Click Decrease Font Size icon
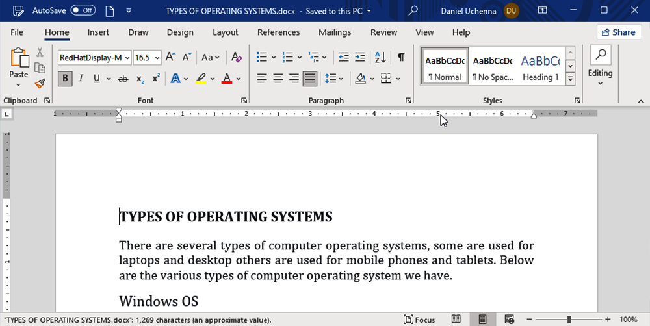This screenshot has height=326, width=650. (187, 57)
